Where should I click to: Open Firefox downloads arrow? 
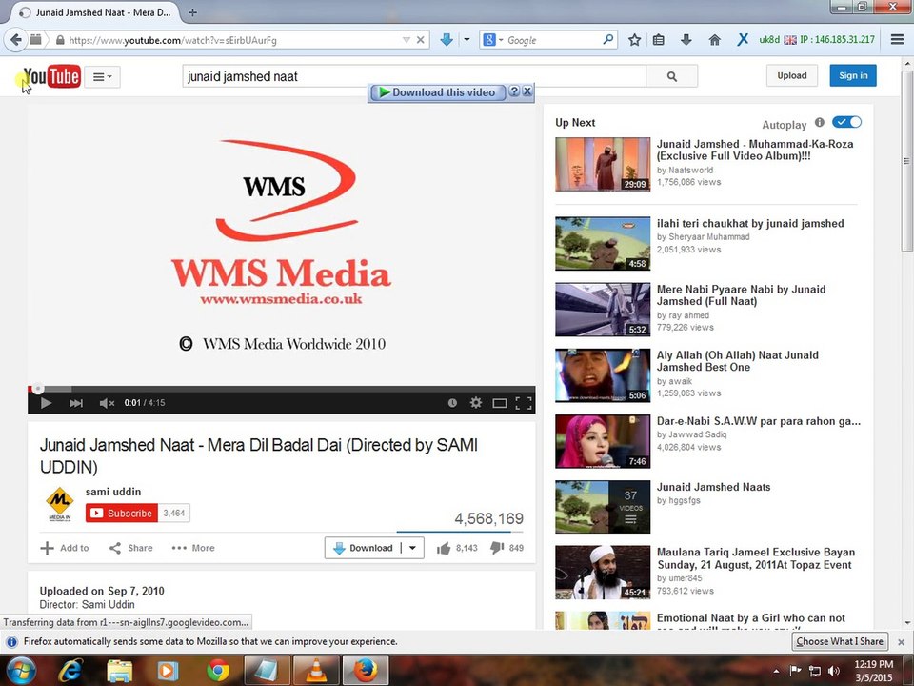tap(686, 40)
